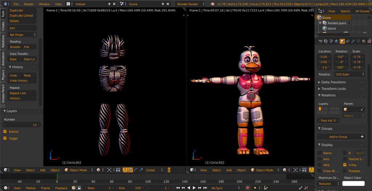Image resolution: width=372 pixels, height=191 pixels.
Task: Enable the Draw All Edges checkbox
Action: 320,171
